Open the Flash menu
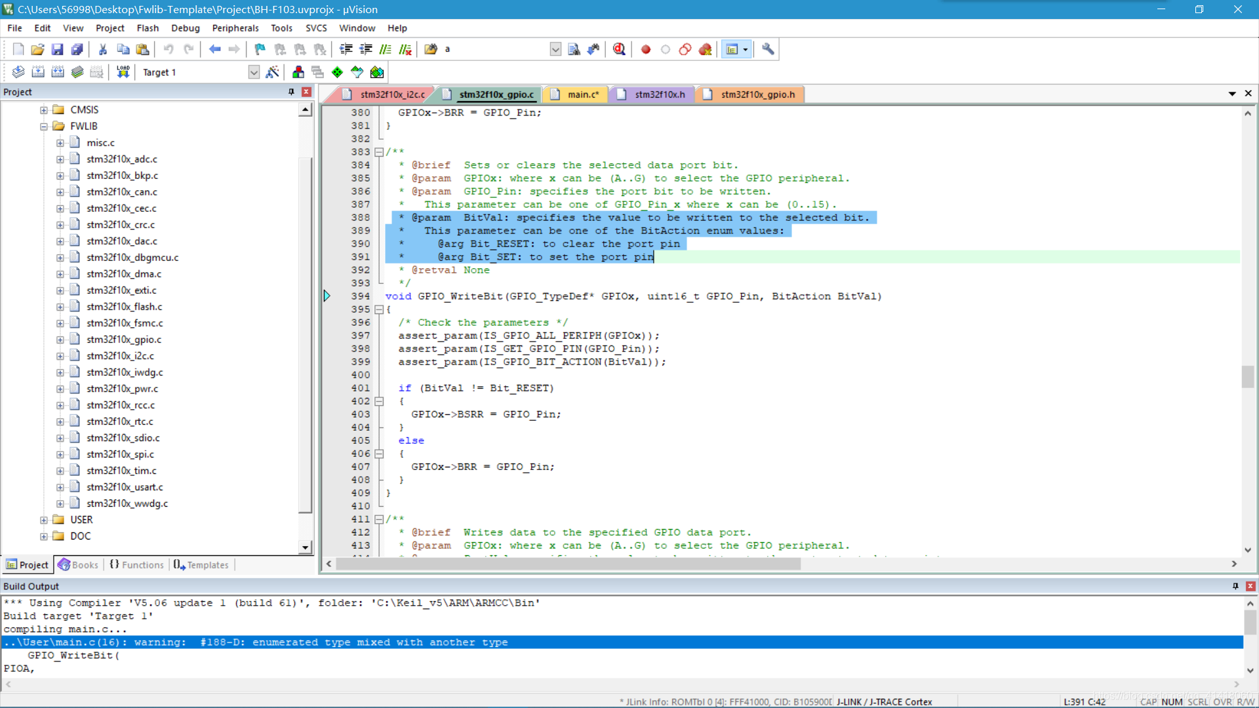 point(148,28)
